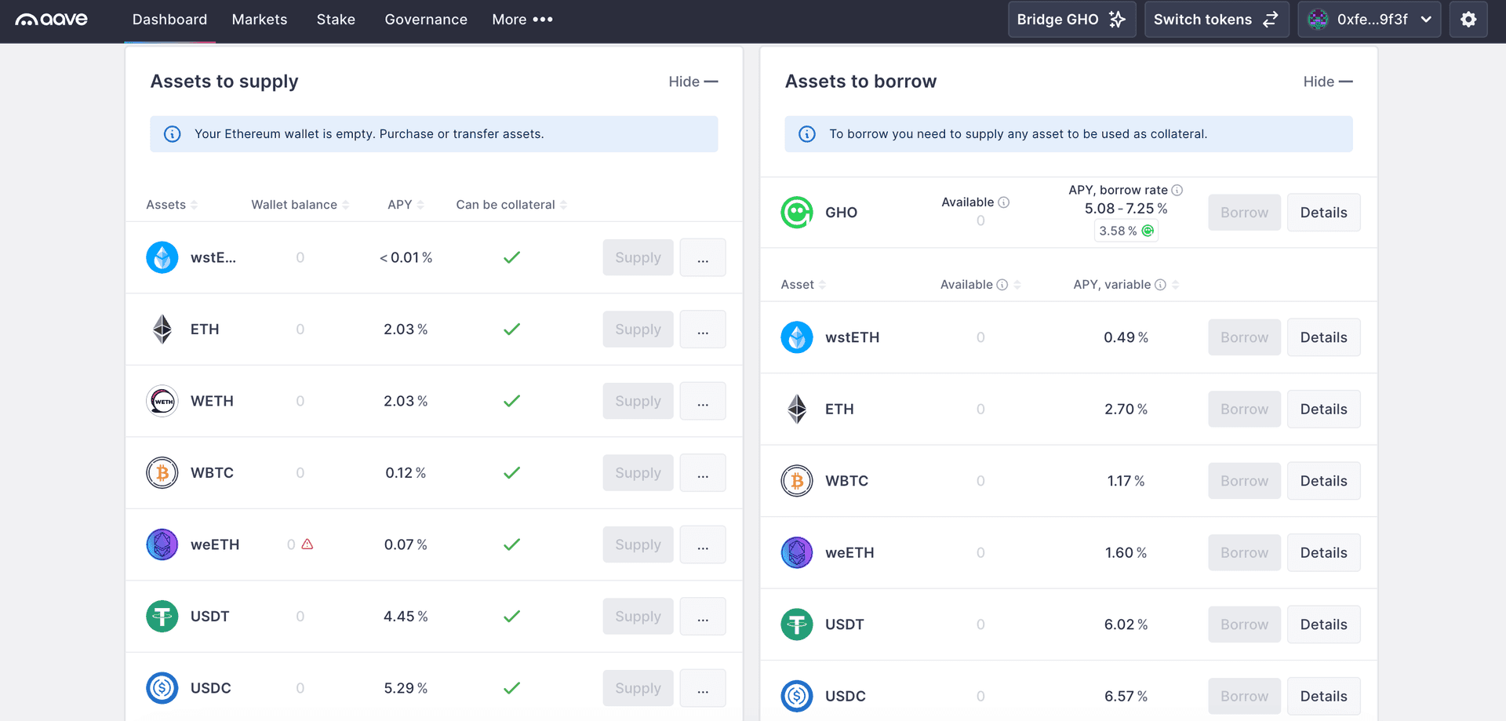Image resolution: width=1506 pixels, height=721 pixels.
Task: Click the GHO token icon
Action: click(x=797, y=212)
